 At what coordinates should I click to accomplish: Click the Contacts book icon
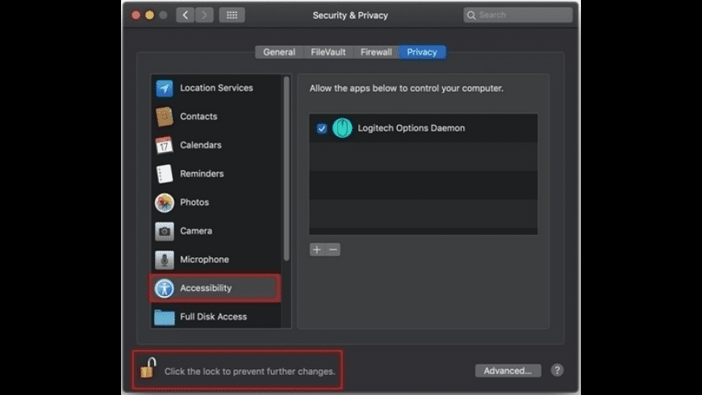pyautogui.click(x=165, y=117)
